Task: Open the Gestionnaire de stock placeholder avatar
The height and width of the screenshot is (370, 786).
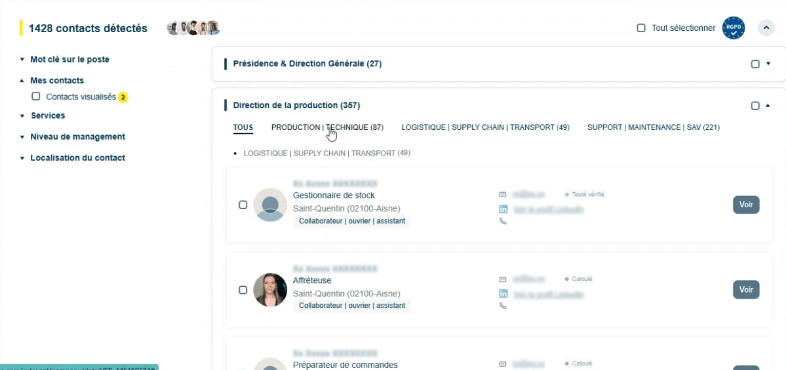Action: (270, 205)
